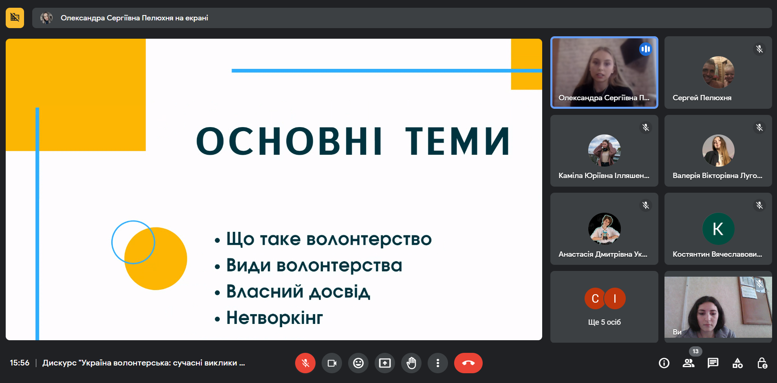Image resolution: width=777 pixels, height=383 pixels.
Task: Click Костянтин's green K avatar tile
Action: pyautogui.click(x=718, y=229)
